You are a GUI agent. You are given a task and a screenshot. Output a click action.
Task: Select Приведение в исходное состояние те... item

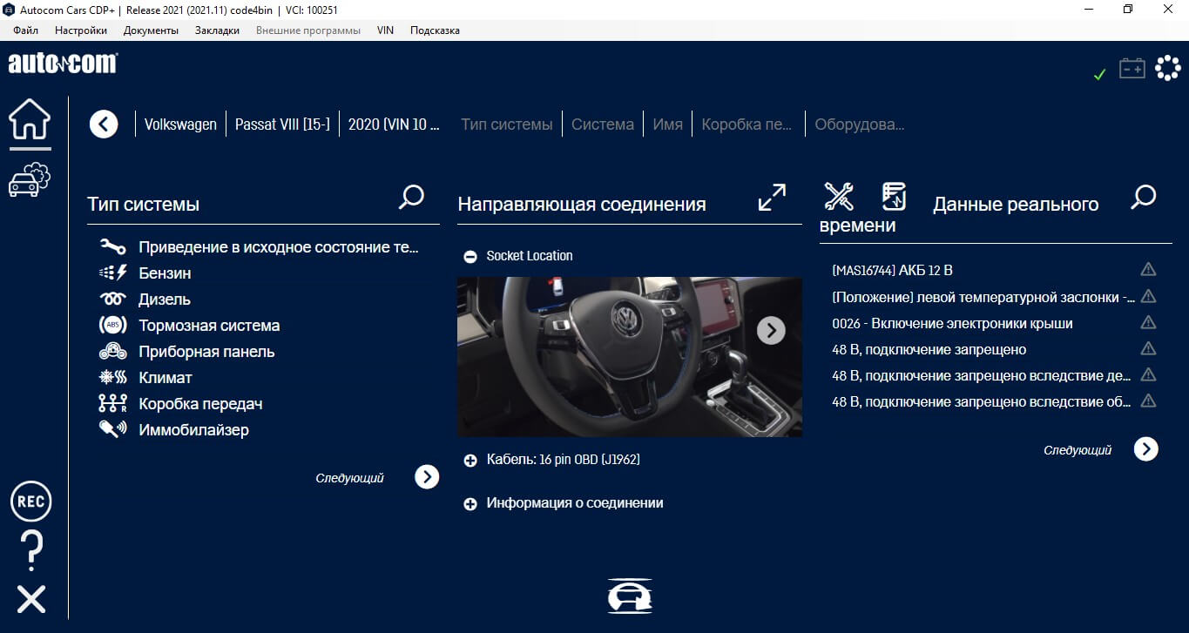click(x=279, y=247)
